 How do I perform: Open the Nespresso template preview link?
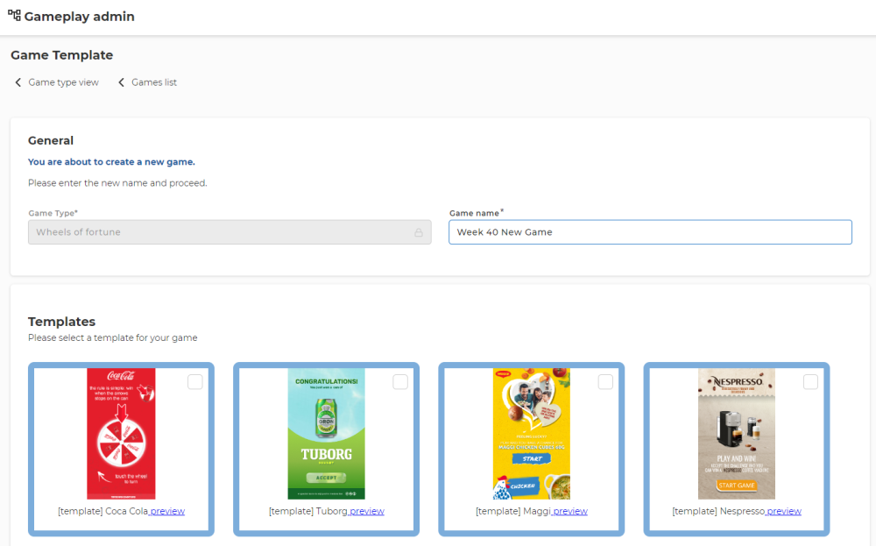[x=784, y=511]
